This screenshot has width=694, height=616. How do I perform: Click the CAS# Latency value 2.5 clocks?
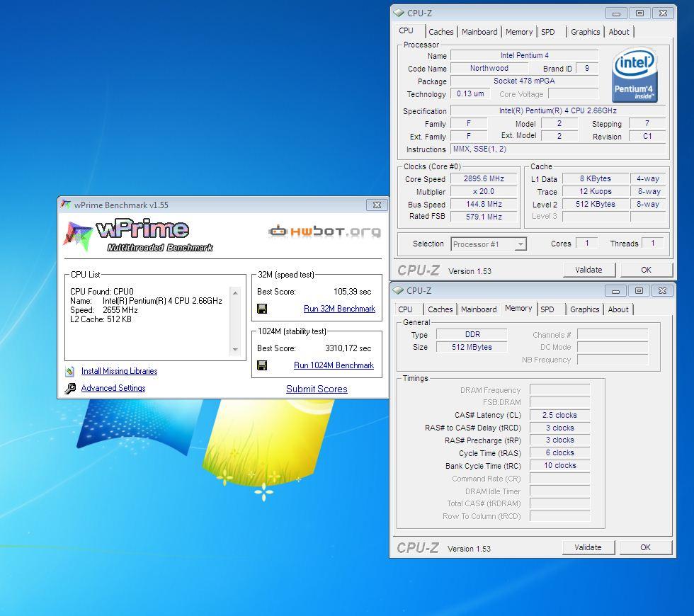[x=560, y=415]
